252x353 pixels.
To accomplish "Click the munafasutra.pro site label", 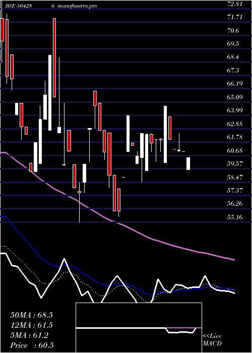I will click(78, 6).
